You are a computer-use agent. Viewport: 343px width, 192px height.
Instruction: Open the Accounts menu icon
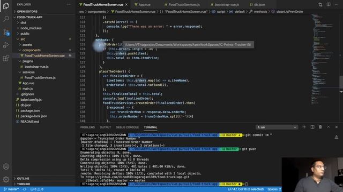click(6, 166)
